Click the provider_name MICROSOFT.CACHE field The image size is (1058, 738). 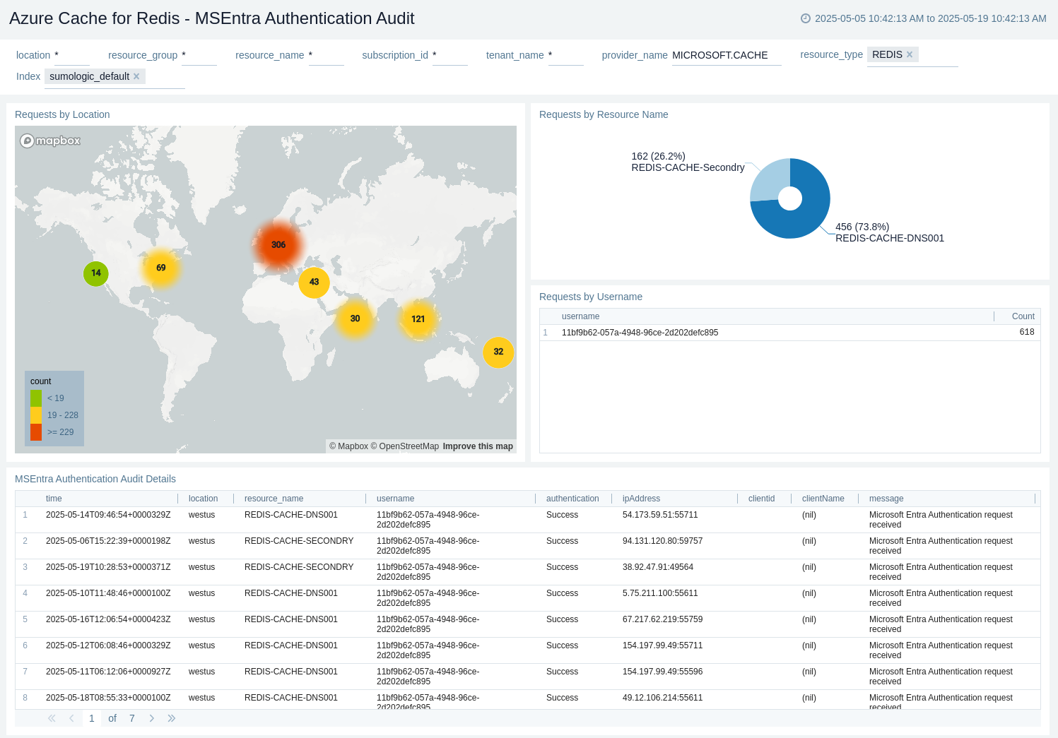tap(727, 55)
